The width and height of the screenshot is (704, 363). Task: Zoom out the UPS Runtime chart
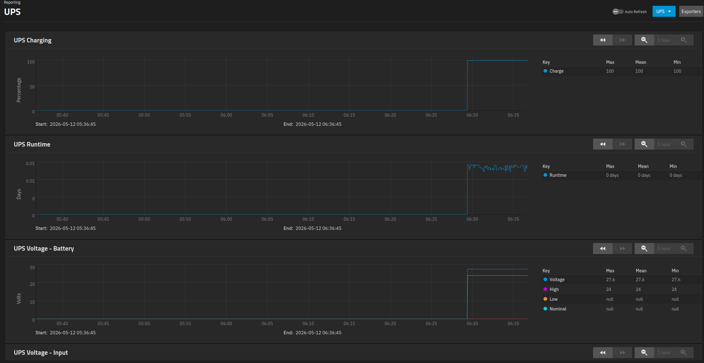(644, 144)
